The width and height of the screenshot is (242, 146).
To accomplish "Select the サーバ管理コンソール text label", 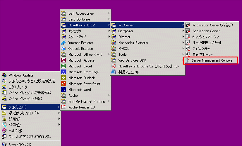I will click(x=207, y=43).
